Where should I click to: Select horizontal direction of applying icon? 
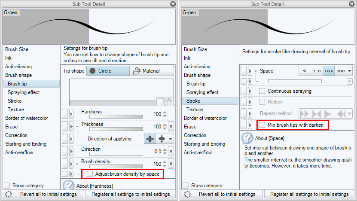coord(150,139)
